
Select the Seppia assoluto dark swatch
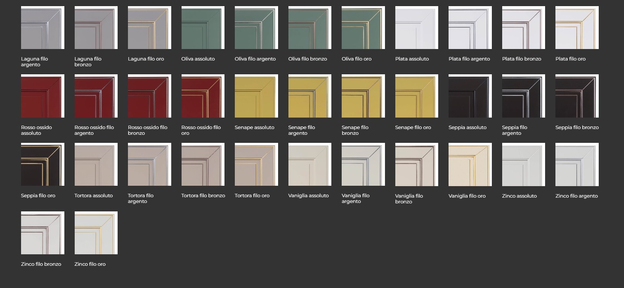click(x=470, y=96)
